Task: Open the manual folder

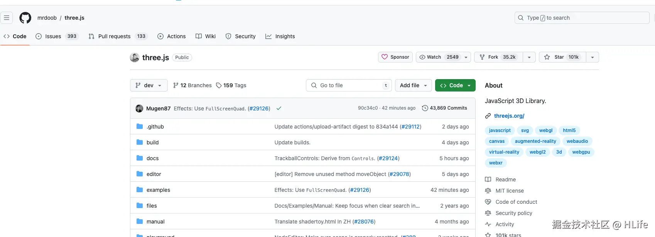Action: pos(155,222)
